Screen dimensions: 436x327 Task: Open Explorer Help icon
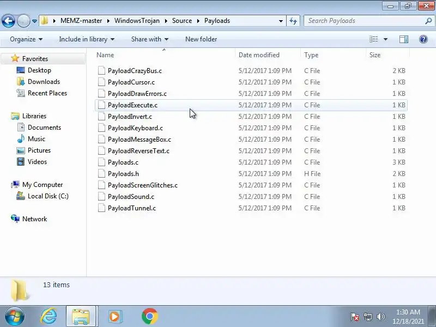click(423, 39)
